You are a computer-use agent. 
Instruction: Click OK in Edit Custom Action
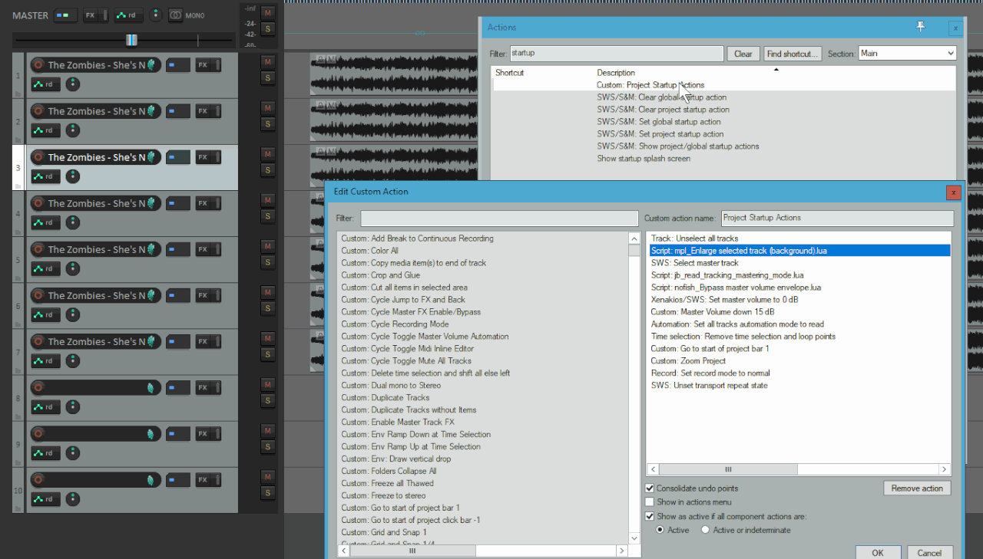click(878, 553)
